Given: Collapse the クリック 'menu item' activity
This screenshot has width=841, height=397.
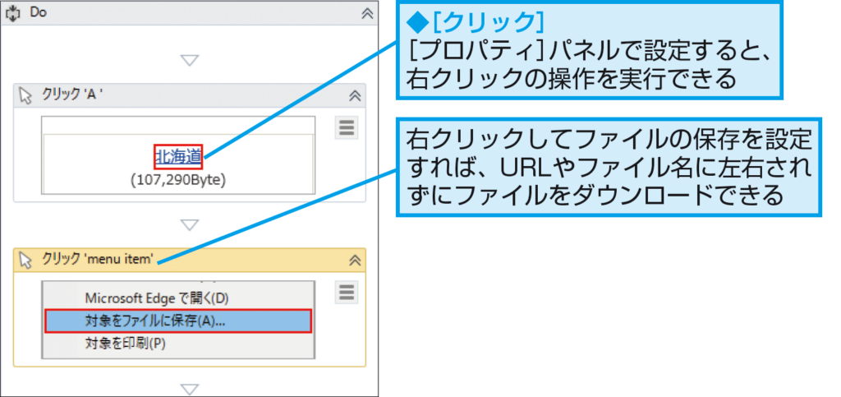Looking at the screenshot, I should click(x=355, y=261).
